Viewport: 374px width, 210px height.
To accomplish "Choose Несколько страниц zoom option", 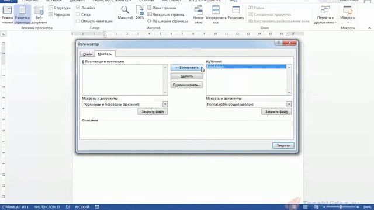I will click(x=165, y=15).
